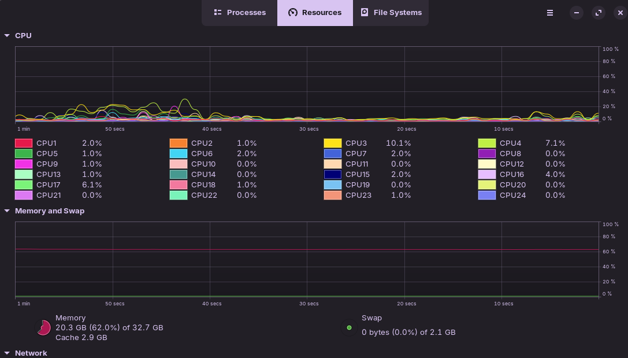
Task: Minimize the System Monitor window
Action: (577, 13)
